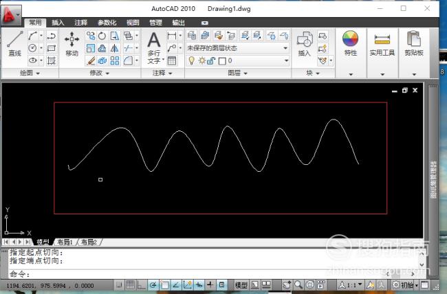Open the 特性 Properties color wheel
This screenshot has width=447, height=294.
pos(350,43)
